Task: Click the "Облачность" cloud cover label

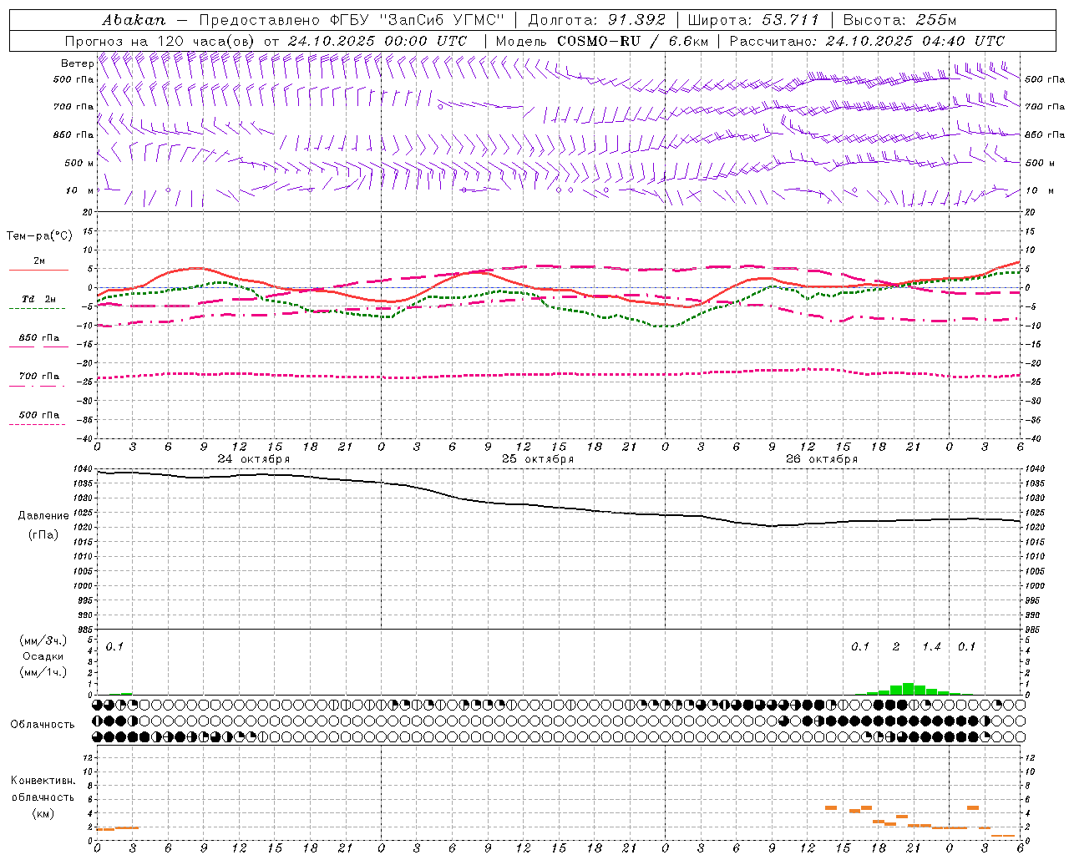Action: click(x=43, y=725)
